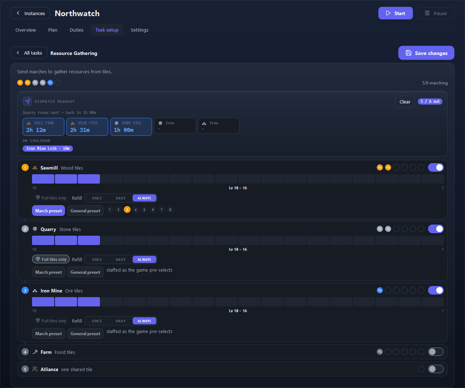Select Sawmill march preset number 5
This screenshot has height=388, width=465.
[144, 209]
